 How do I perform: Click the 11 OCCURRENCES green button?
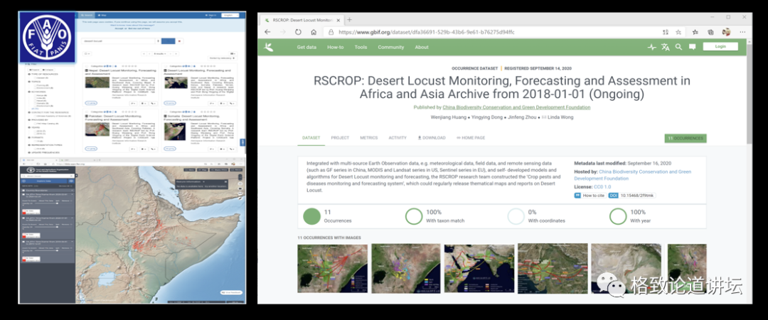pyautogui.click(x=686, y=138)
